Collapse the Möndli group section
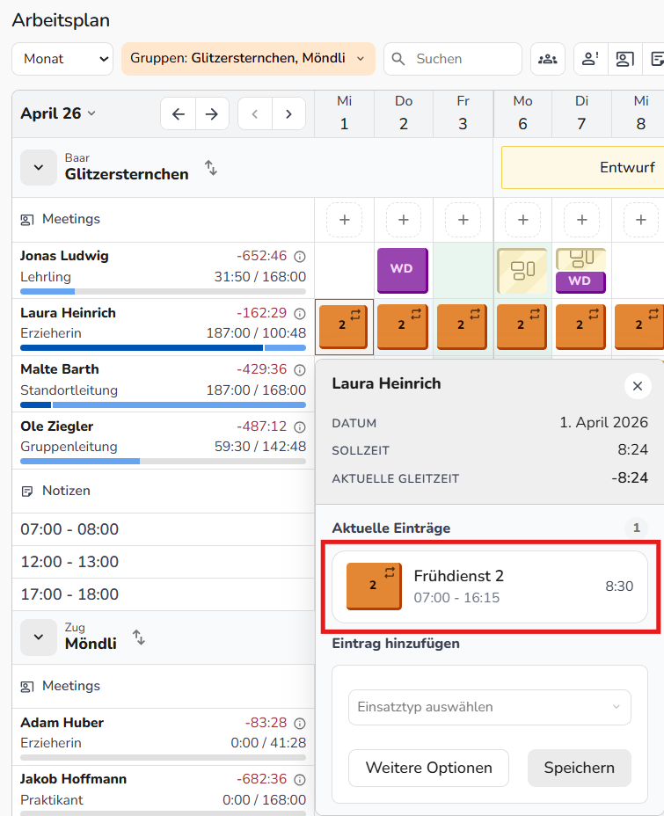The width and height of the screenshot is (664, 816). [38, 637]
